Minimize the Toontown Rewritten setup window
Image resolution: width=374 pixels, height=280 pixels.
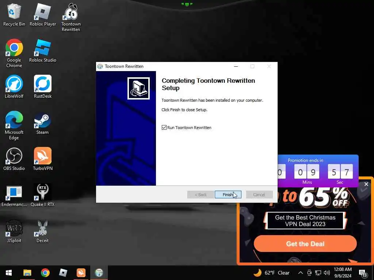click(x=236, y=66)
